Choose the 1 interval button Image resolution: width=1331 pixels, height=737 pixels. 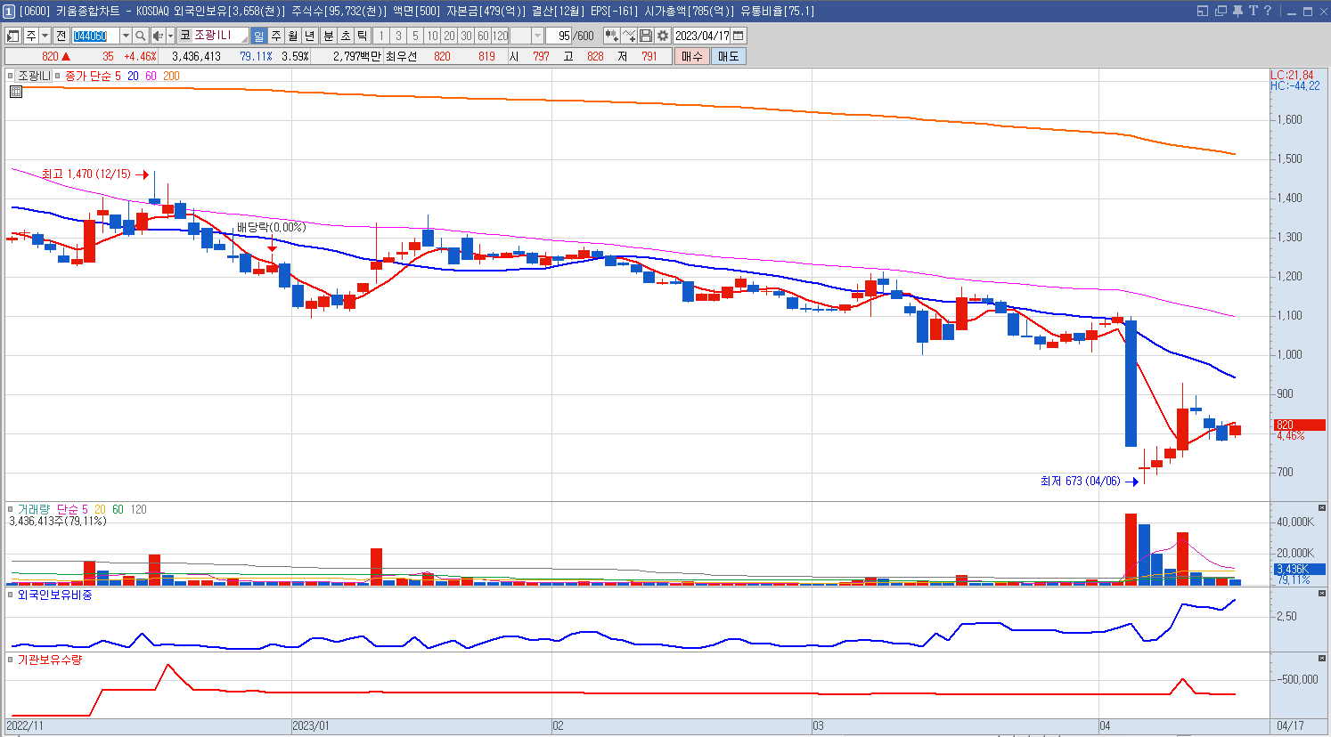tap(381, 36)
